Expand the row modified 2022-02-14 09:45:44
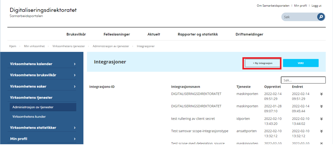This screenshot has width=333, height=146. coord(321,106)
